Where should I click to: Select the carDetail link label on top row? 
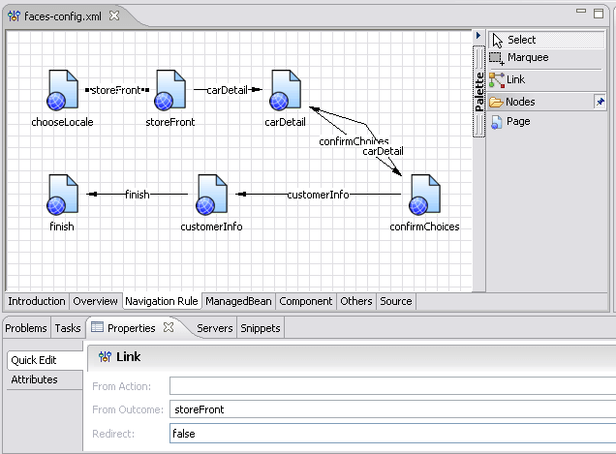227,90
